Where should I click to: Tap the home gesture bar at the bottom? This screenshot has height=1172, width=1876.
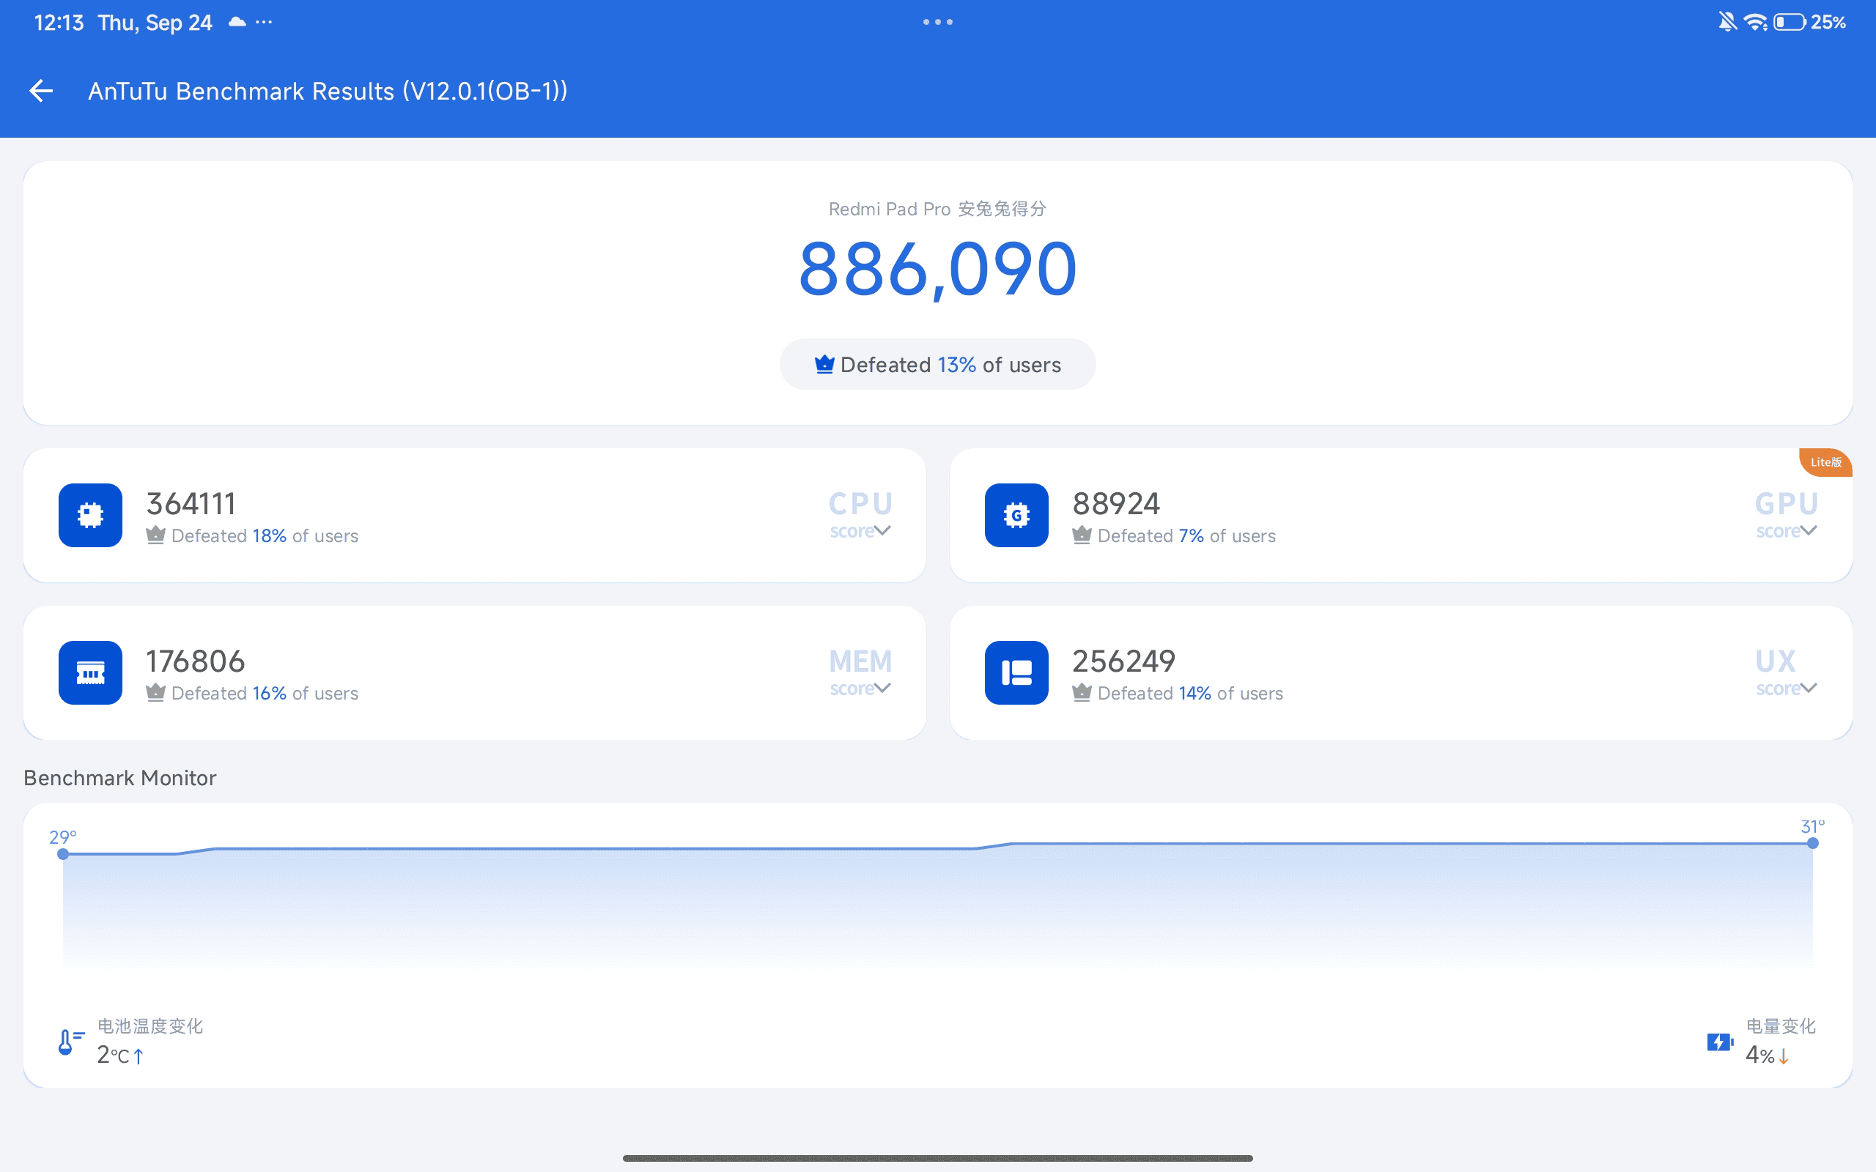click(x=937, y=1158)
